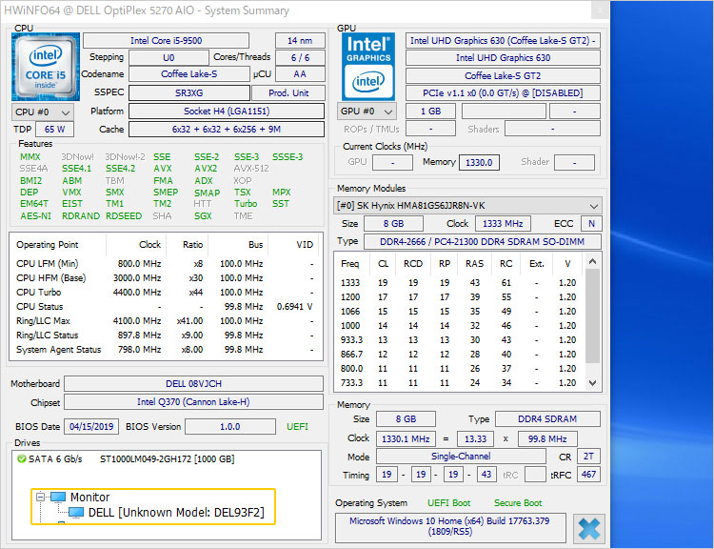
Task: Click the PCIe v1.1 x0 DISABLED field
Action: coord(504,93)
